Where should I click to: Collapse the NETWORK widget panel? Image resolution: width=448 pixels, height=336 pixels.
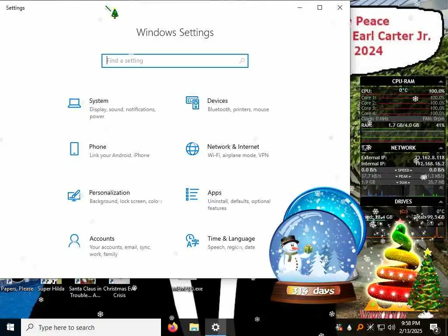(441, 148)
